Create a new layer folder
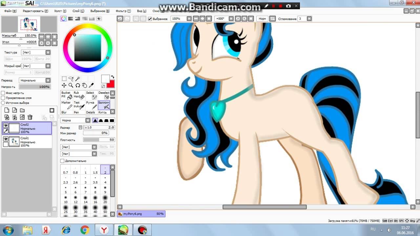Screen dimensions: 420x236 [x=22, y=110]
